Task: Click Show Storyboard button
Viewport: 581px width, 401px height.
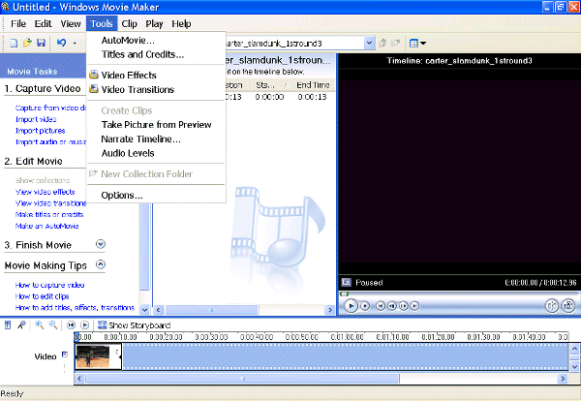Action: click(x=135, y=325)
